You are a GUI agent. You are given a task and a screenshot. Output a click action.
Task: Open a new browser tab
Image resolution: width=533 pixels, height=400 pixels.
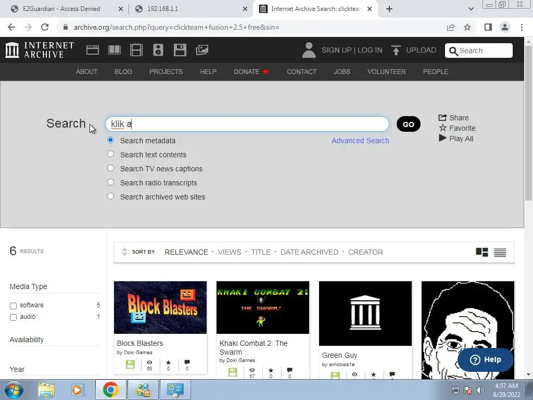pos(389,9)
